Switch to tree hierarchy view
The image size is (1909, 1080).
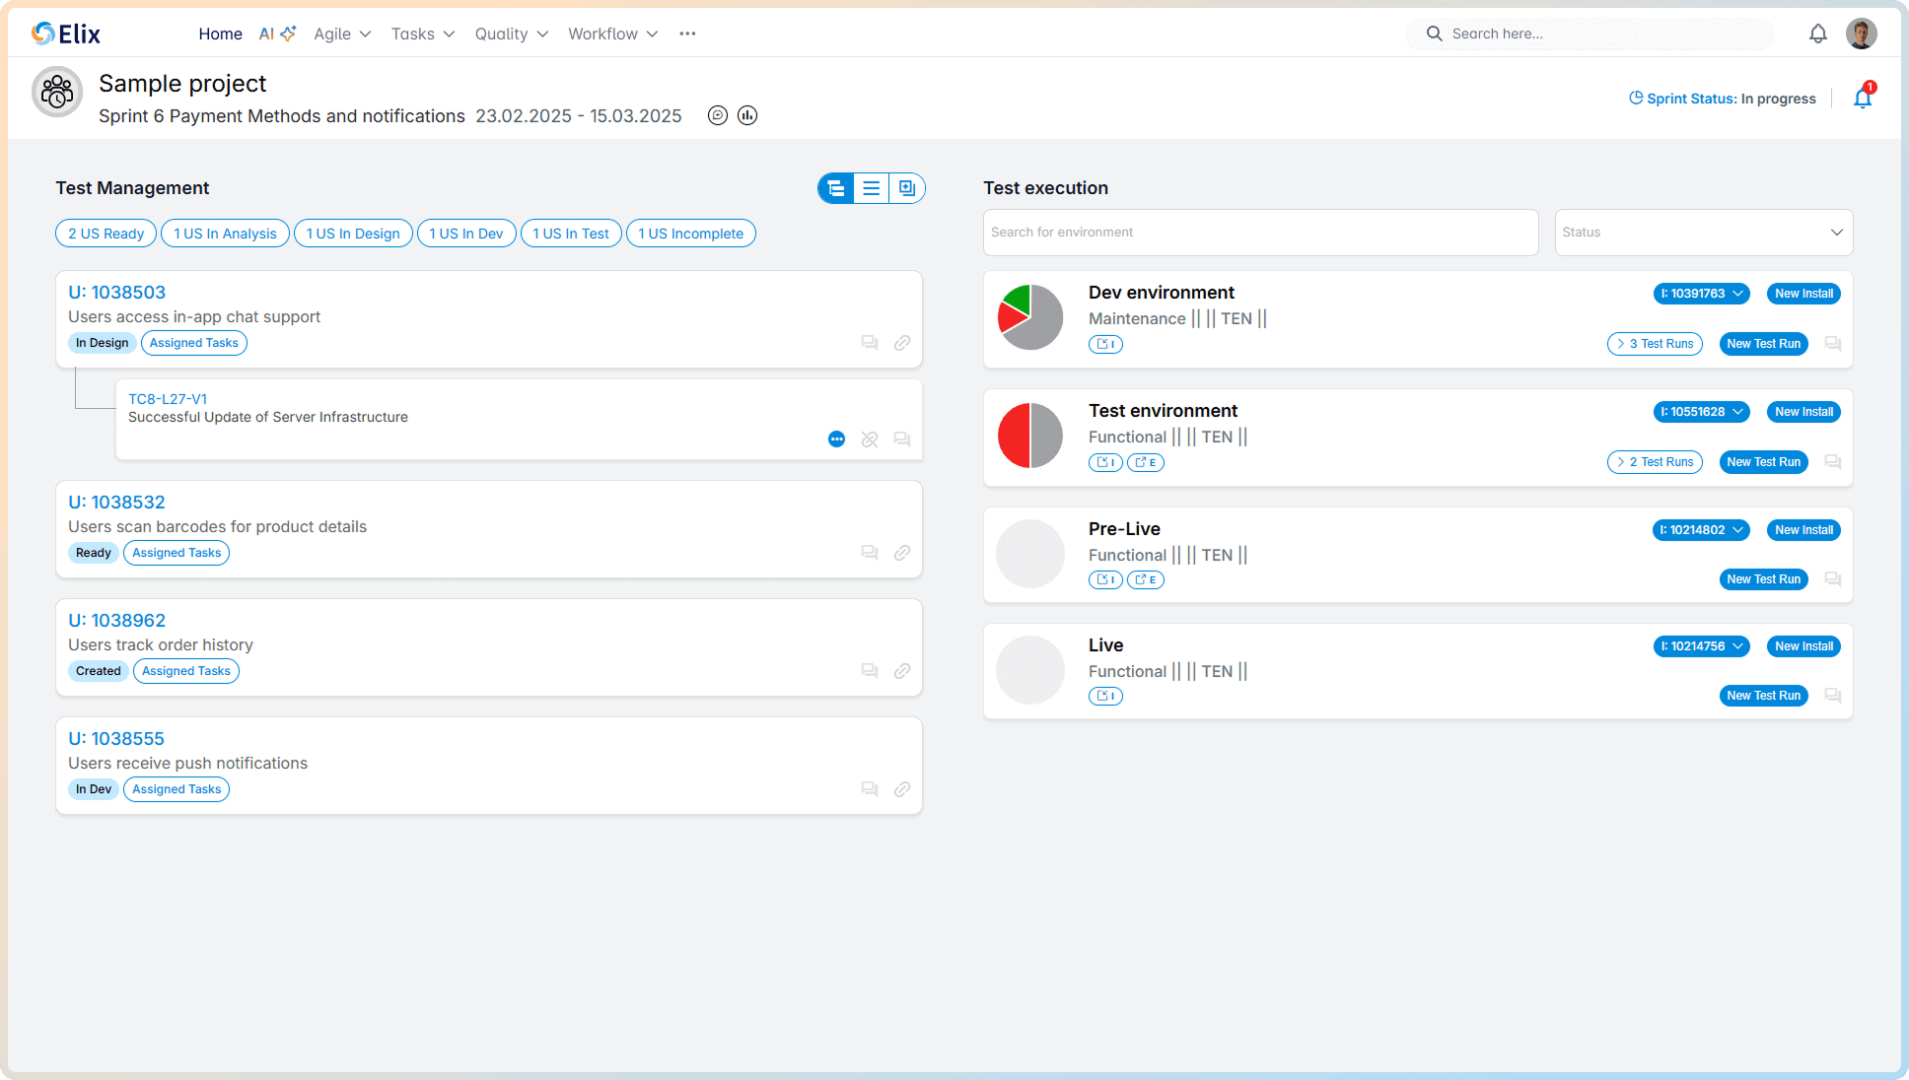coord(836,188)
